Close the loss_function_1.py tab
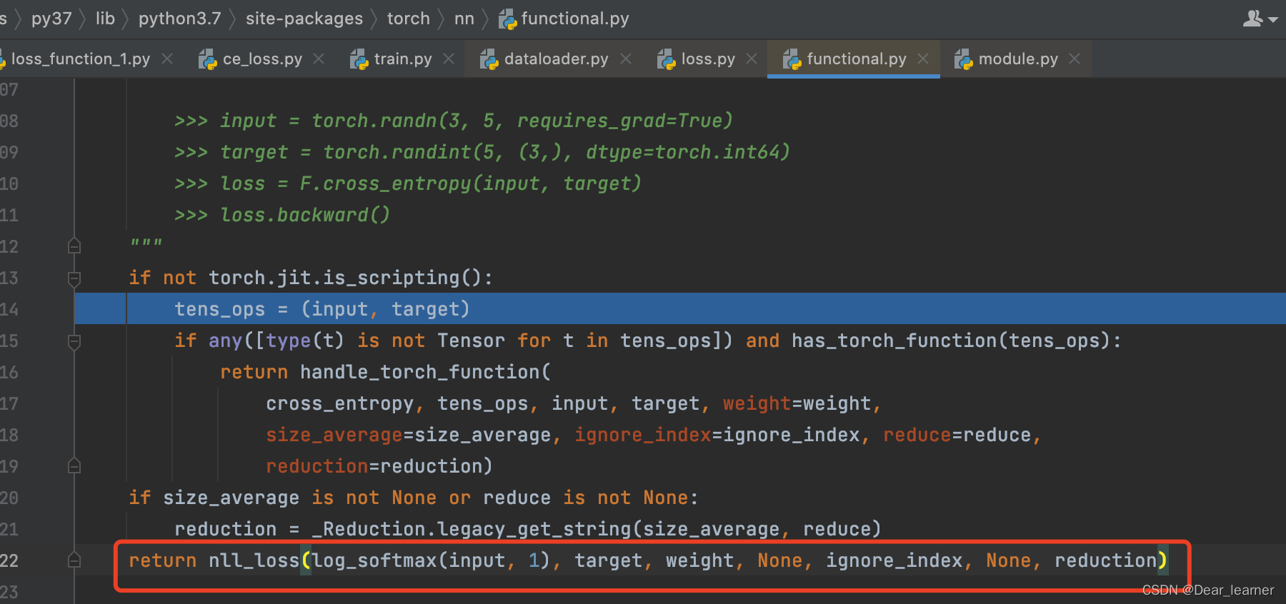The height and width of the screenshot is (604, 1286). point(167,59)
